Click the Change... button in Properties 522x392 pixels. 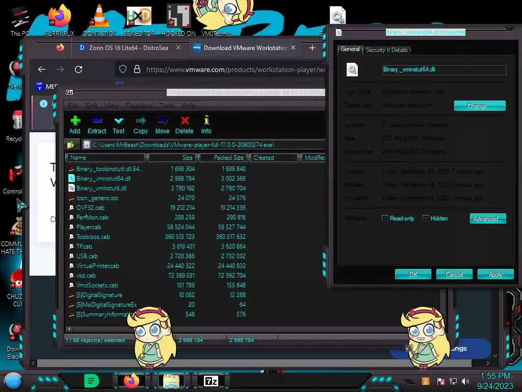tap(480, 106)
